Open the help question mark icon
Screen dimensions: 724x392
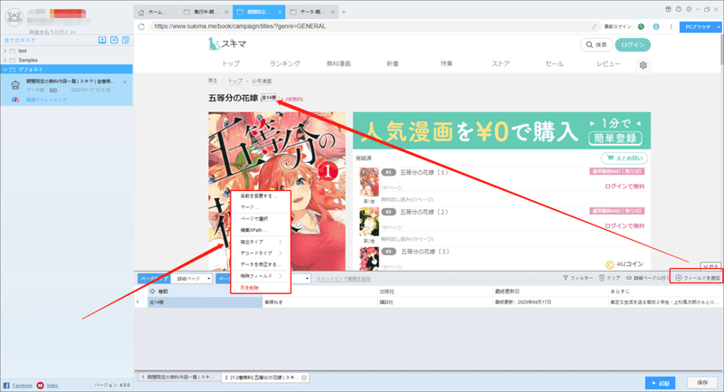coord(678,9)
